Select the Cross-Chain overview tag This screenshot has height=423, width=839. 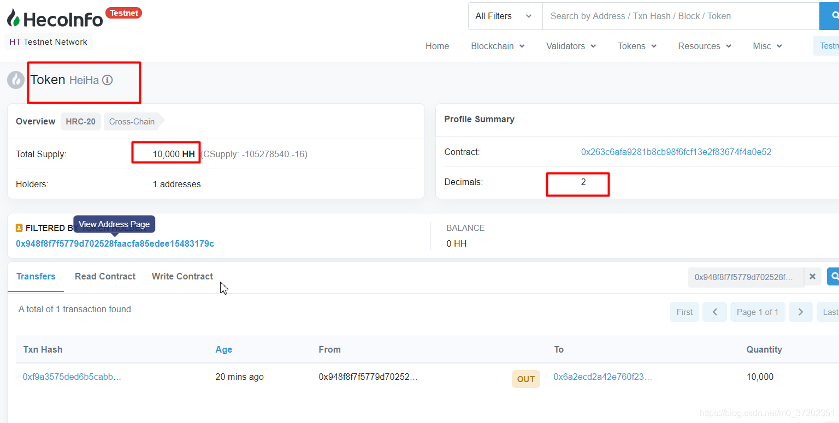(132, 121)
